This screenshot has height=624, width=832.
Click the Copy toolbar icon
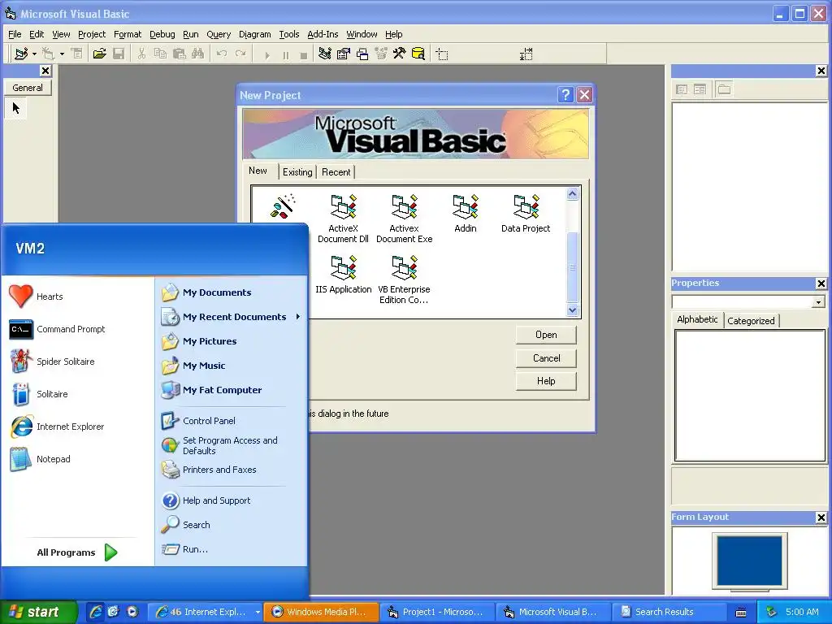click(x=160, y=54)
